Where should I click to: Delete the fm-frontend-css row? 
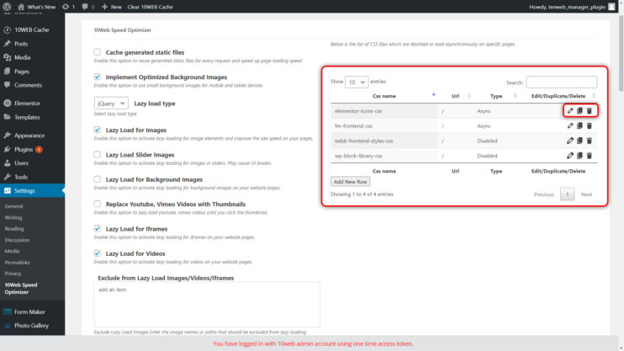(590, 126)
